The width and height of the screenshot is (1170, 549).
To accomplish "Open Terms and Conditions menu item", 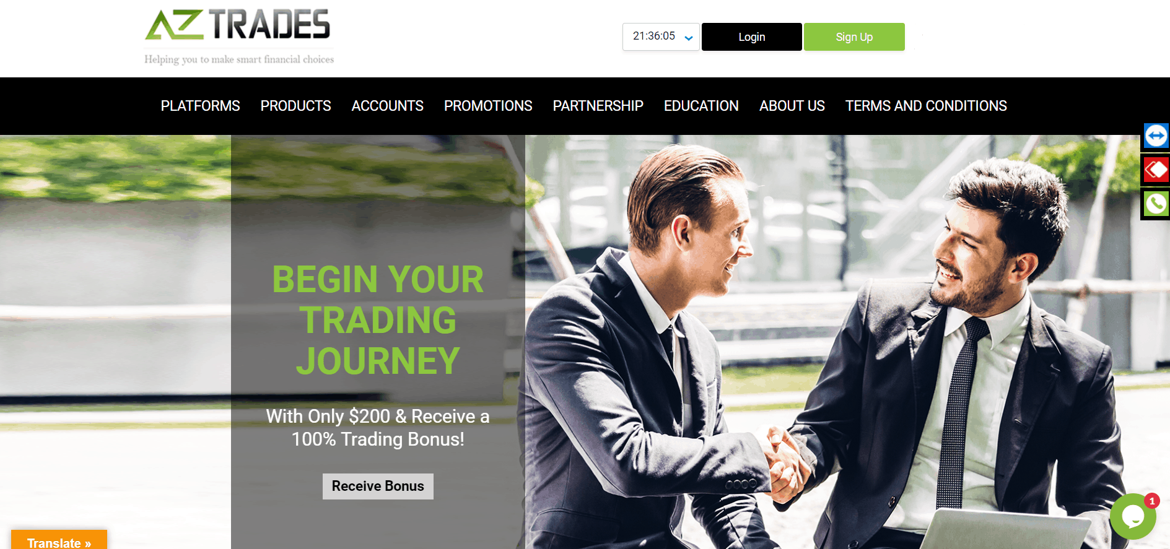I will click(926, 106).
